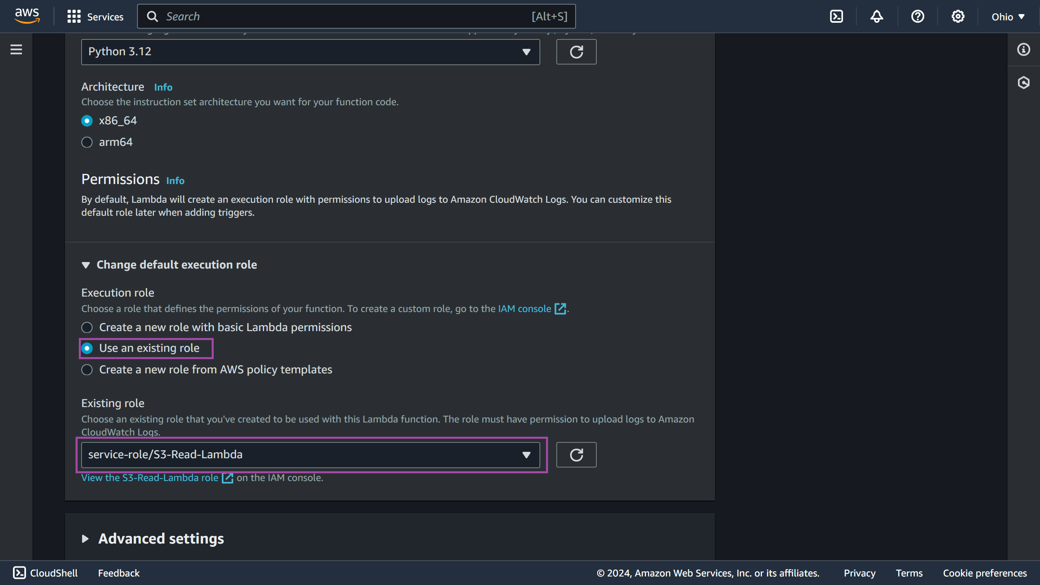This screenshot has width=1040, height=585.
Task: Select Create a new role from AWS policy templates
Action: (x=87, y=370)
